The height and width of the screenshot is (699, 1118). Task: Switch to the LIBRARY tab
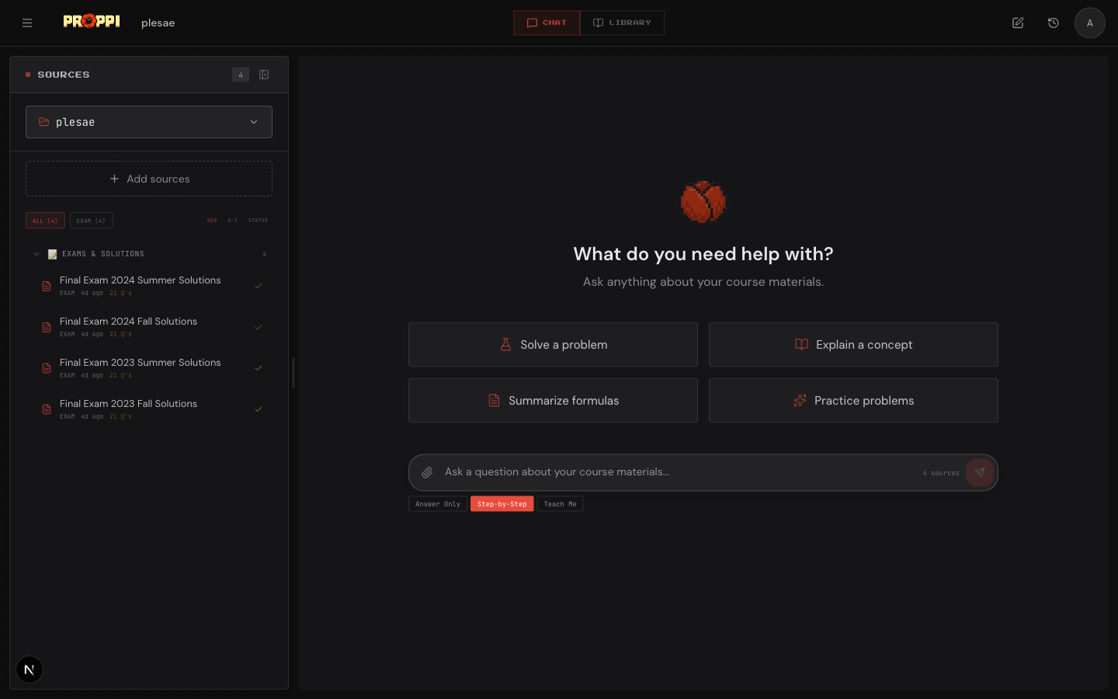click(x=622, y=23)
